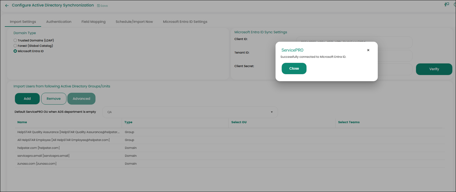
Task: Expand the default ServicePRO OU dropdown arrow
Action: point(272,112)
